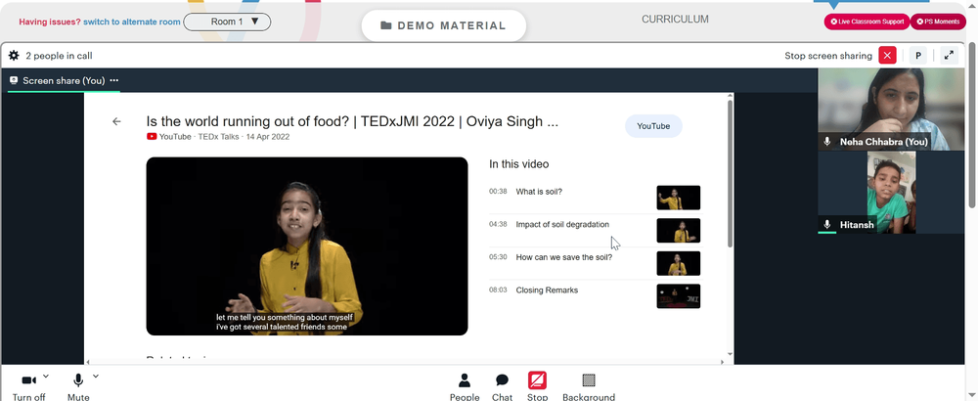Open the People panel
This screenshot has width=978, height=401.
464,386
